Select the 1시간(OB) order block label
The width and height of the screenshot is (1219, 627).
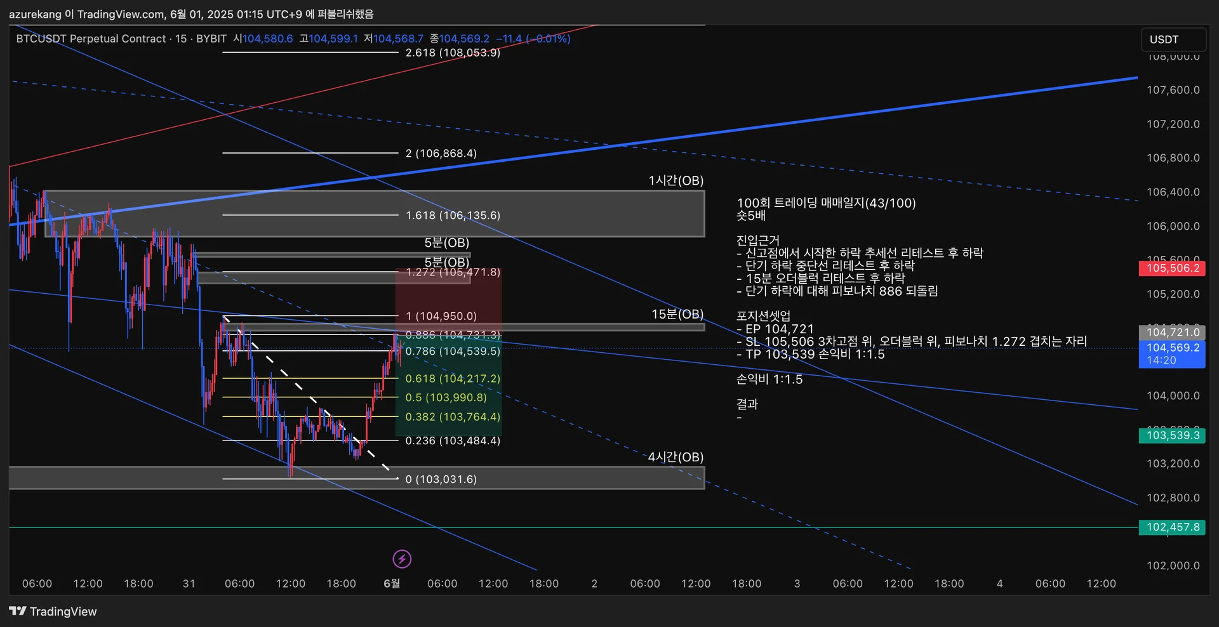[676, 181]
